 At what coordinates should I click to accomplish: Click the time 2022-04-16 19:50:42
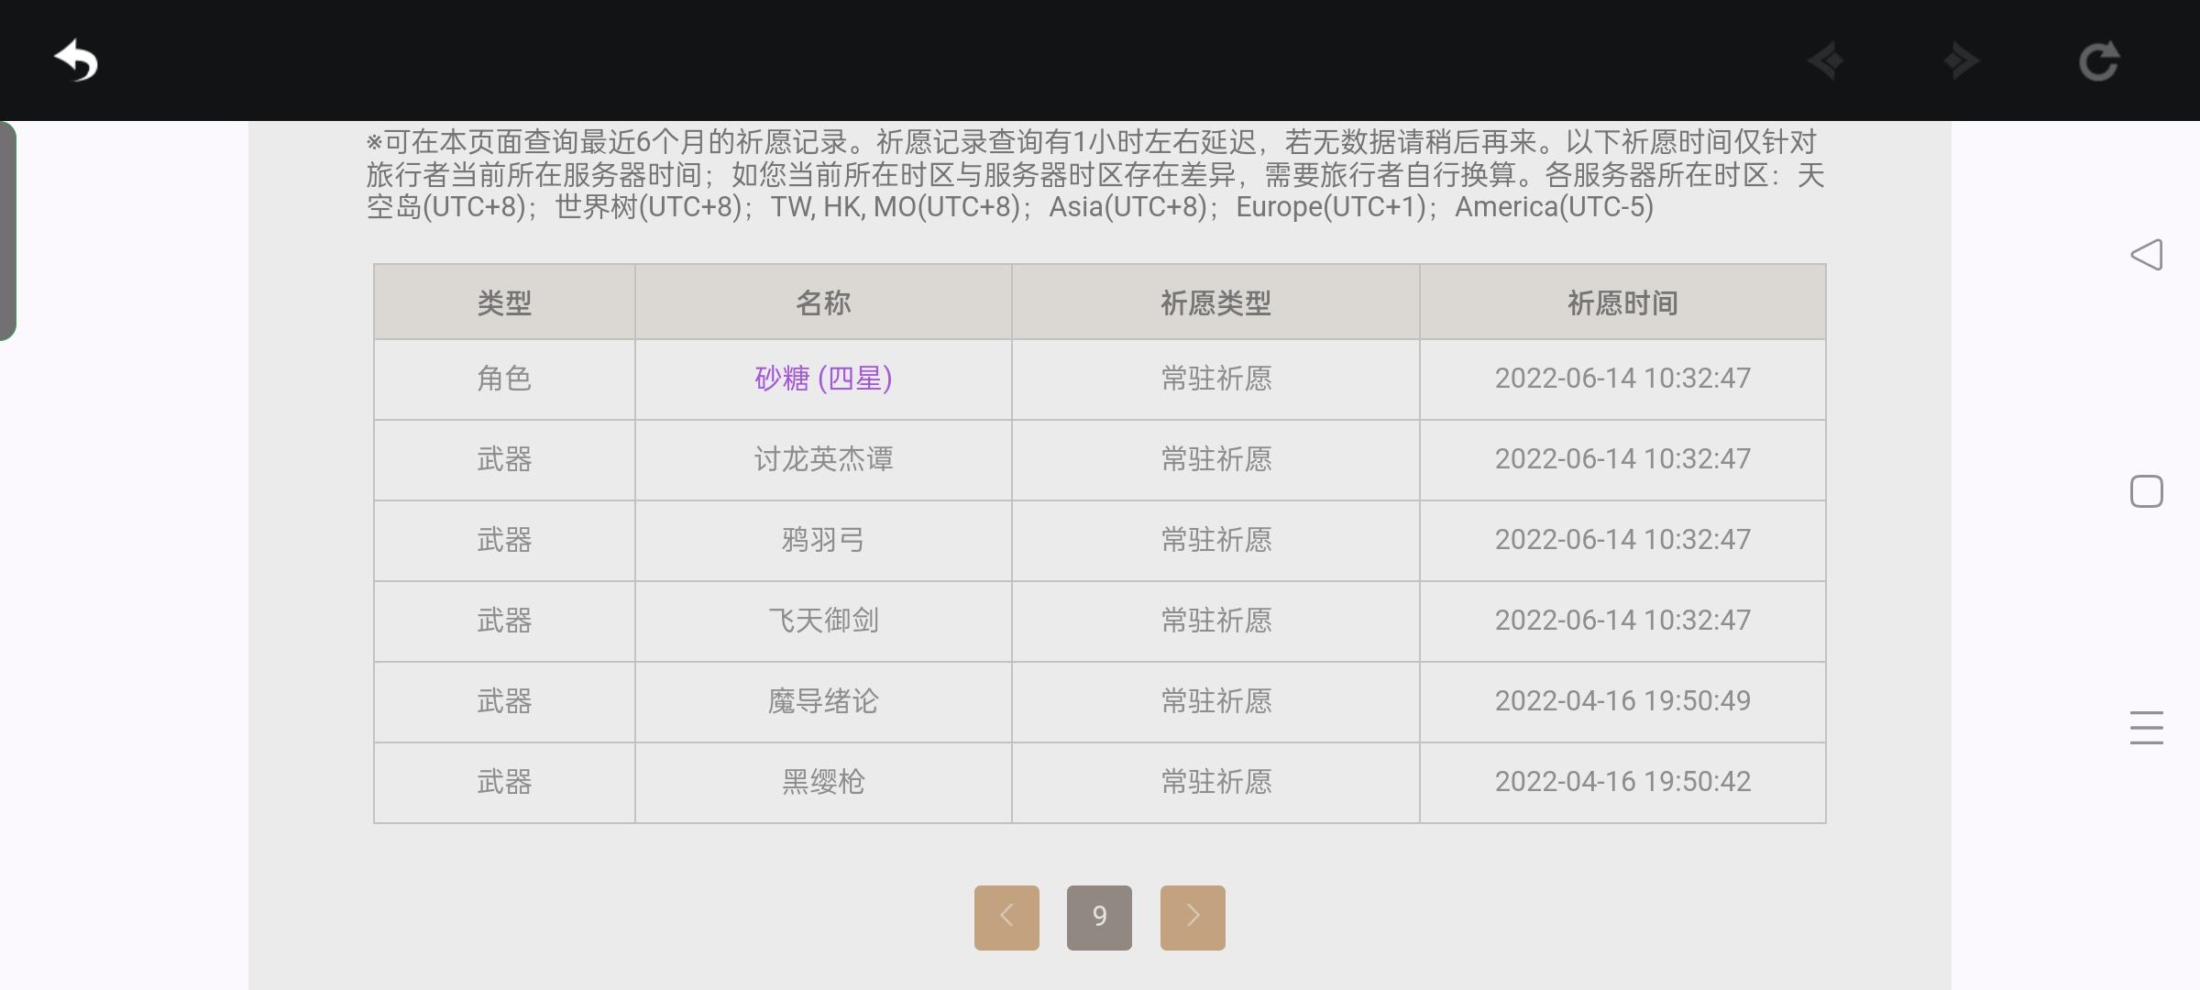[x=1622, y=782]
